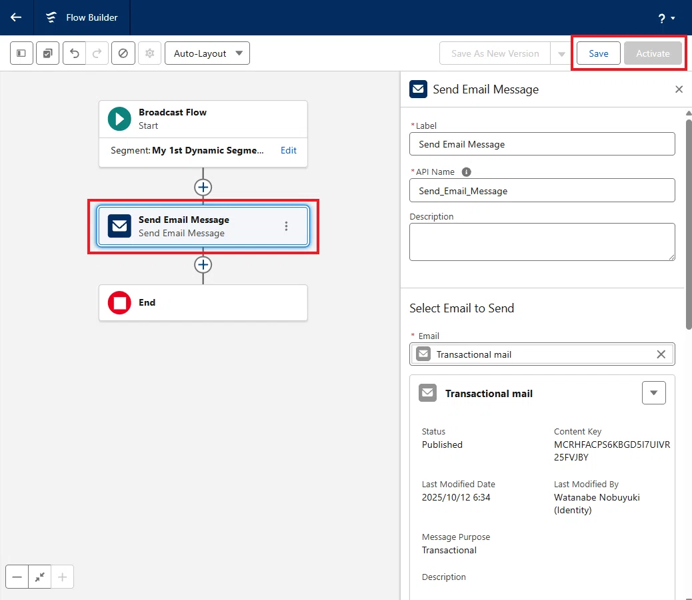692x600 pixels.
Task: Click into the API Name field
Action: 542,190
